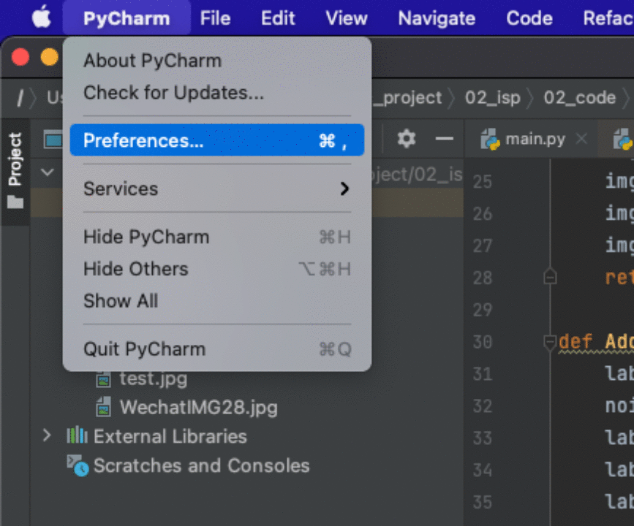Image resolution: width=634 pixels, height=526 pixels.
Task: Click the root slash breadcrumb
Action: pos(20,98)
